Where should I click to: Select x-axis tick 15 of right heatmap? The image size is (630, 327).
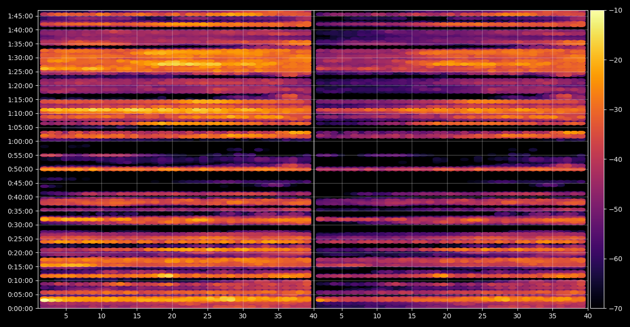coord(412,316)
